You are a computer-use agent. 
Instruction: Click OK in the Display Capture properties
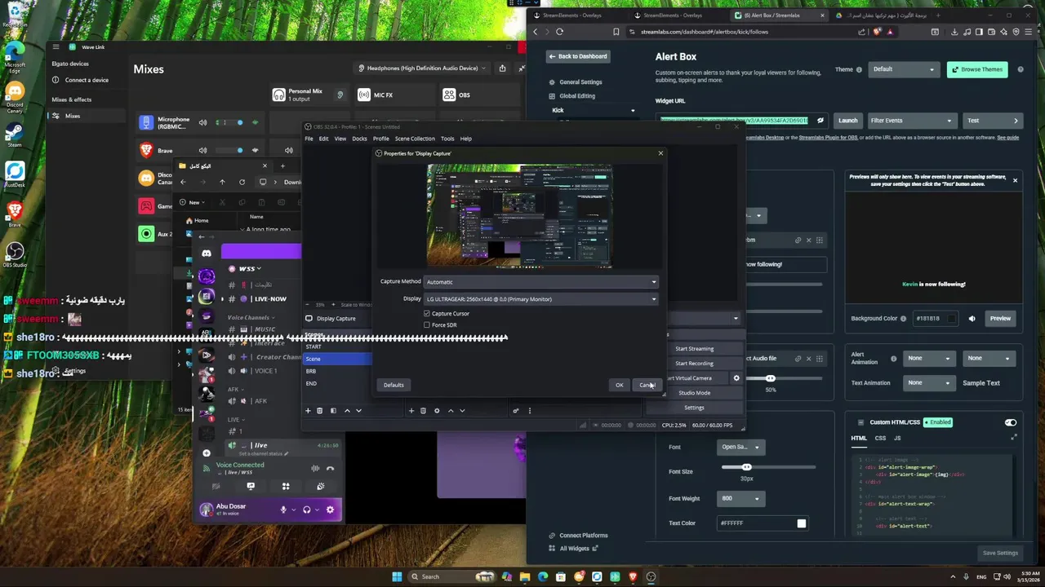pyautogui.click(x=619, y=385)
